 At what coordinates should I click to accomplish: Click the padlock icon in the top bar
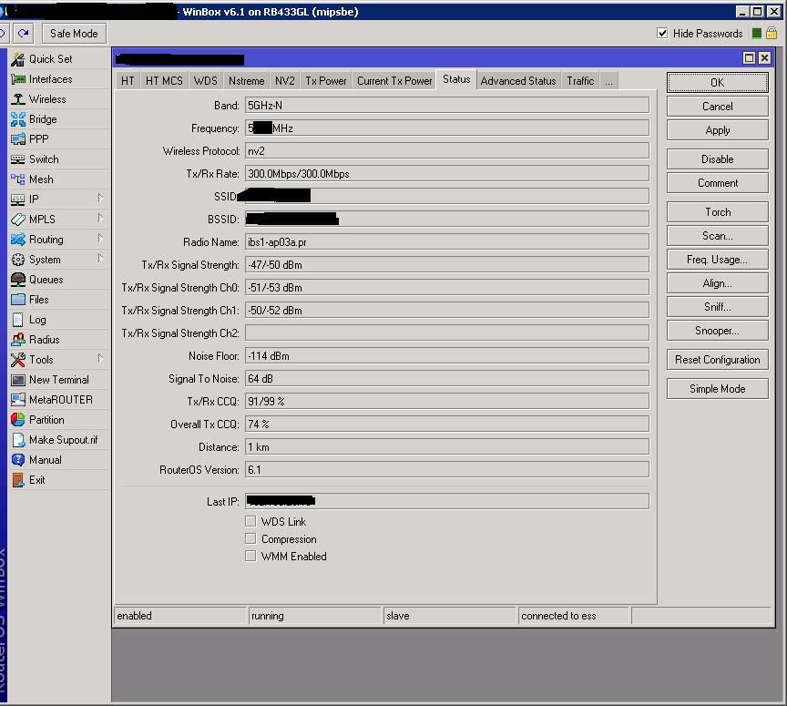point(772,34)
